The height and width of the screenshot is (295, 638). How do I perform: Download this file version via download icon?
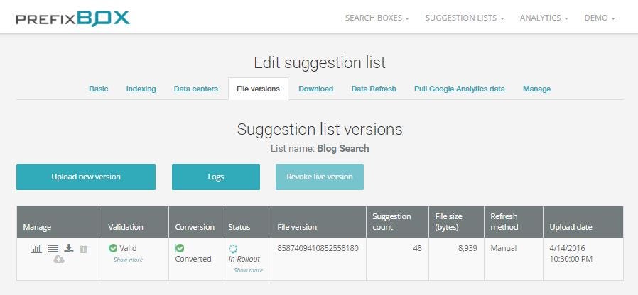coord(69,248)
